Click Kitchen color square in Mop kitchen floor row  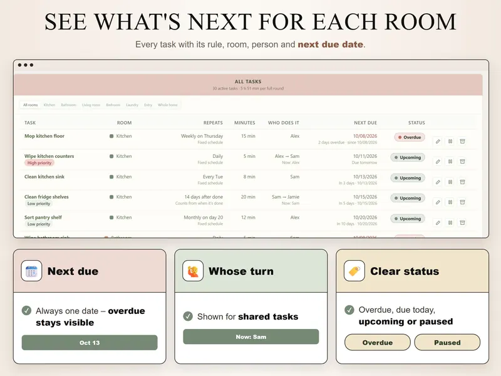(111, 136)
